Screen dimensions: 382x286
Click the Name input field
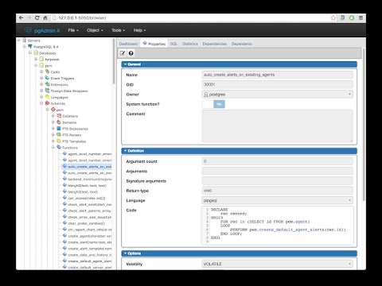pyautogui.click(x=278, y=75)
